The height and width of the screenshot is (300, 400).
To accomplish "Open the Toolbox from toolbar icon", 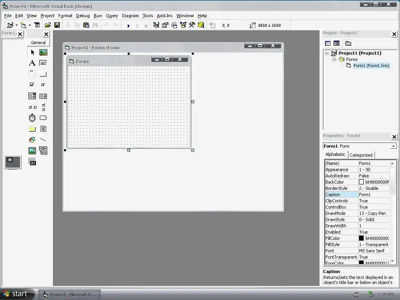I will (x=192, y=25).
